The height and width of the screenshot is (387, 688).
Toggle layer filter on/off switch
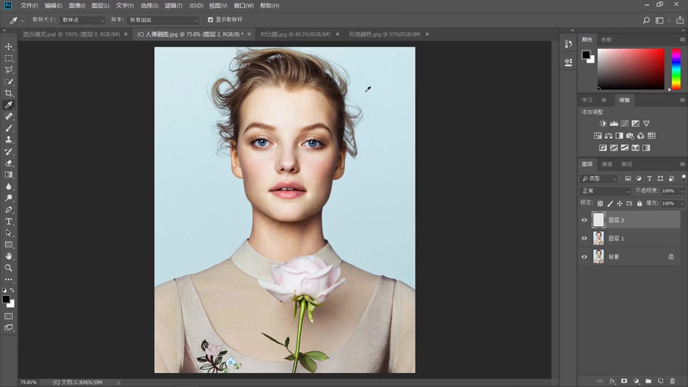point(684,178)
